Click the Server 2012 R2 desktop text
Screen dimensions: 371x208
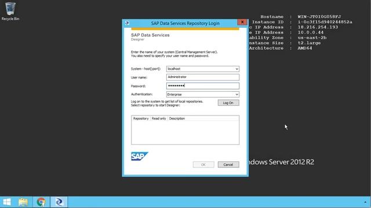click(x=281, y=162)
